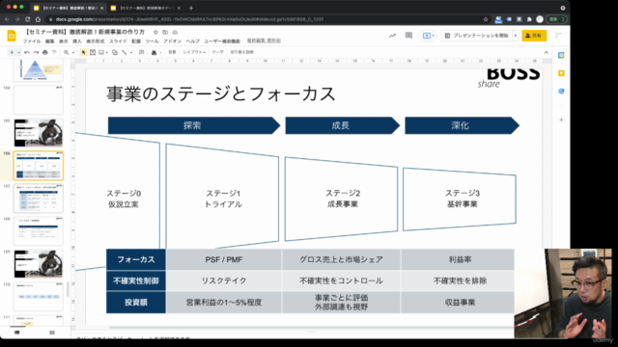This screenshot has width=618, height=347.
Task: Open the スライド menu
Action: point(118,41)
